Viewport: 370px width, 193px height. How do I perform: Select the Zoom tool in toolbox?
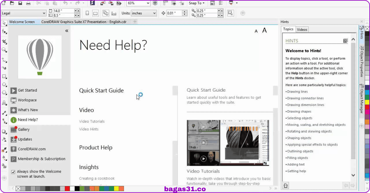(x=4, y=50)
